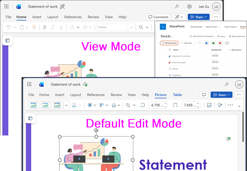Expand DocLib title dropdown in SharePoint
Image resolution: width=247 pixels, height=171 pixels.
click(x=172, y=36)
